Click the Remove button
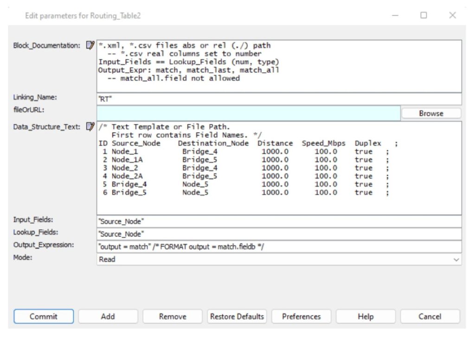475x337 pixels. point(173,317)
